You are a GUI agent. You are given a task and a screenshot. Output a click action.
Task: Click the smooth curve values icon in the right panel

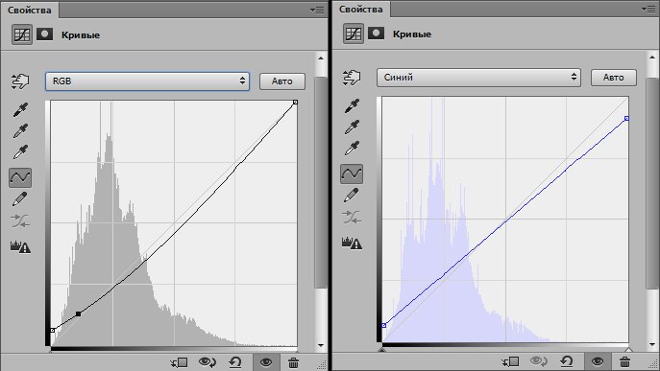352,217
